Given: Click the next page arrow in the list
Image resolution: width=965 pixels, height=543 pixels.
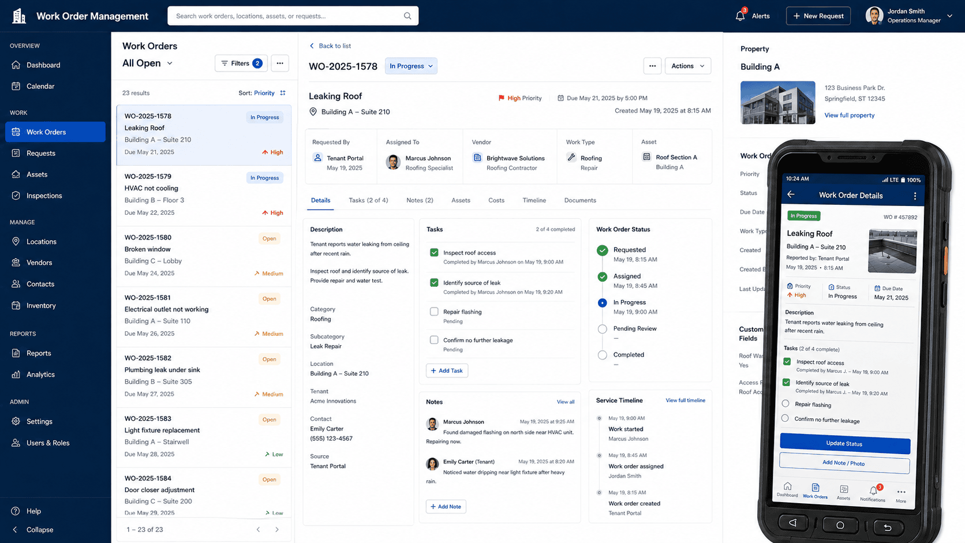Looking at the screenshot, I should point(277,530).
